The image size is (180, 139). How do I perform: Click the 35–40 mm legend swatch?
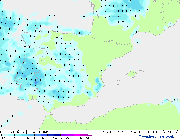click(x=70, y=135)
